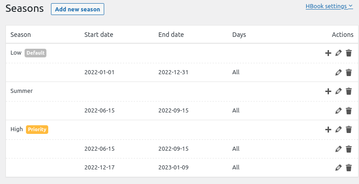Click plus icon on Summer season row
The height and width of the screenshot is (184, 359).
coord(328,91)
